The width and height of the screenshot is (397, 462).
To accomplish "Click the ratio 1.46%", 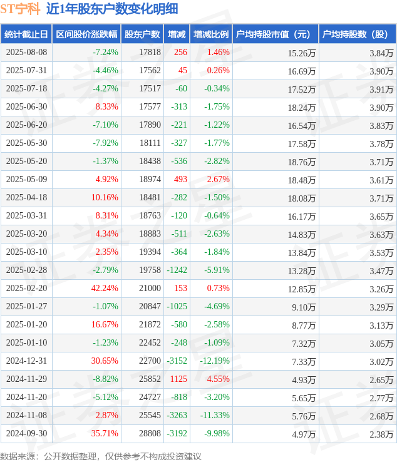I will click(x=218, y=53).
